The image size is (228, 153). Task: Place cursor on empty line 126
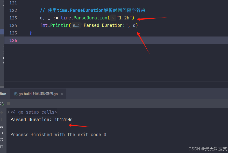[104, 40]
